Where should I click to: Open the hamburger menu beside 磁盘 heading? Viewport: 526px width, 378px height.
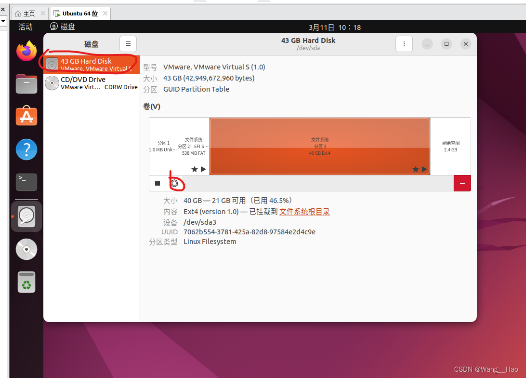coord(128,43)
